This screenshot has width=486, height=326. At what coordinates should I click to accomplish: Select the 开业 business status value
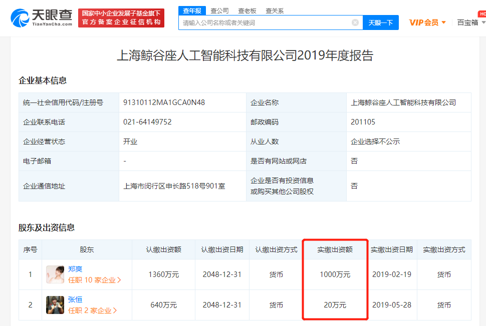pyautogui.click(x=130, y=141)
